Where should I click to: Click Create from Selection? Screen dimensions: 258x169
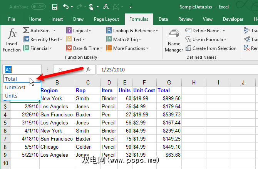pos(211,48)
